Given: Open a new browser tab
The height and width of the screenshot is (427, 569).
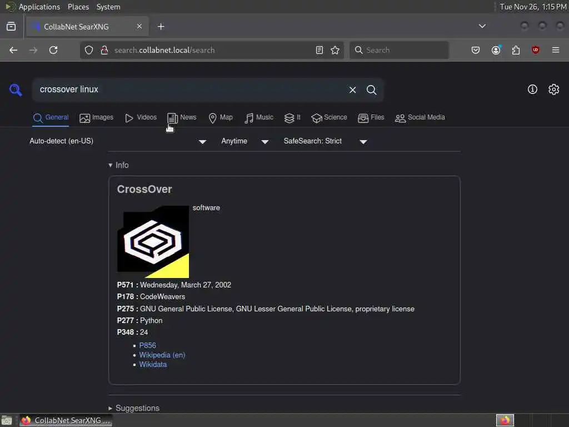Looking at the screenshot, I should 161,27.
